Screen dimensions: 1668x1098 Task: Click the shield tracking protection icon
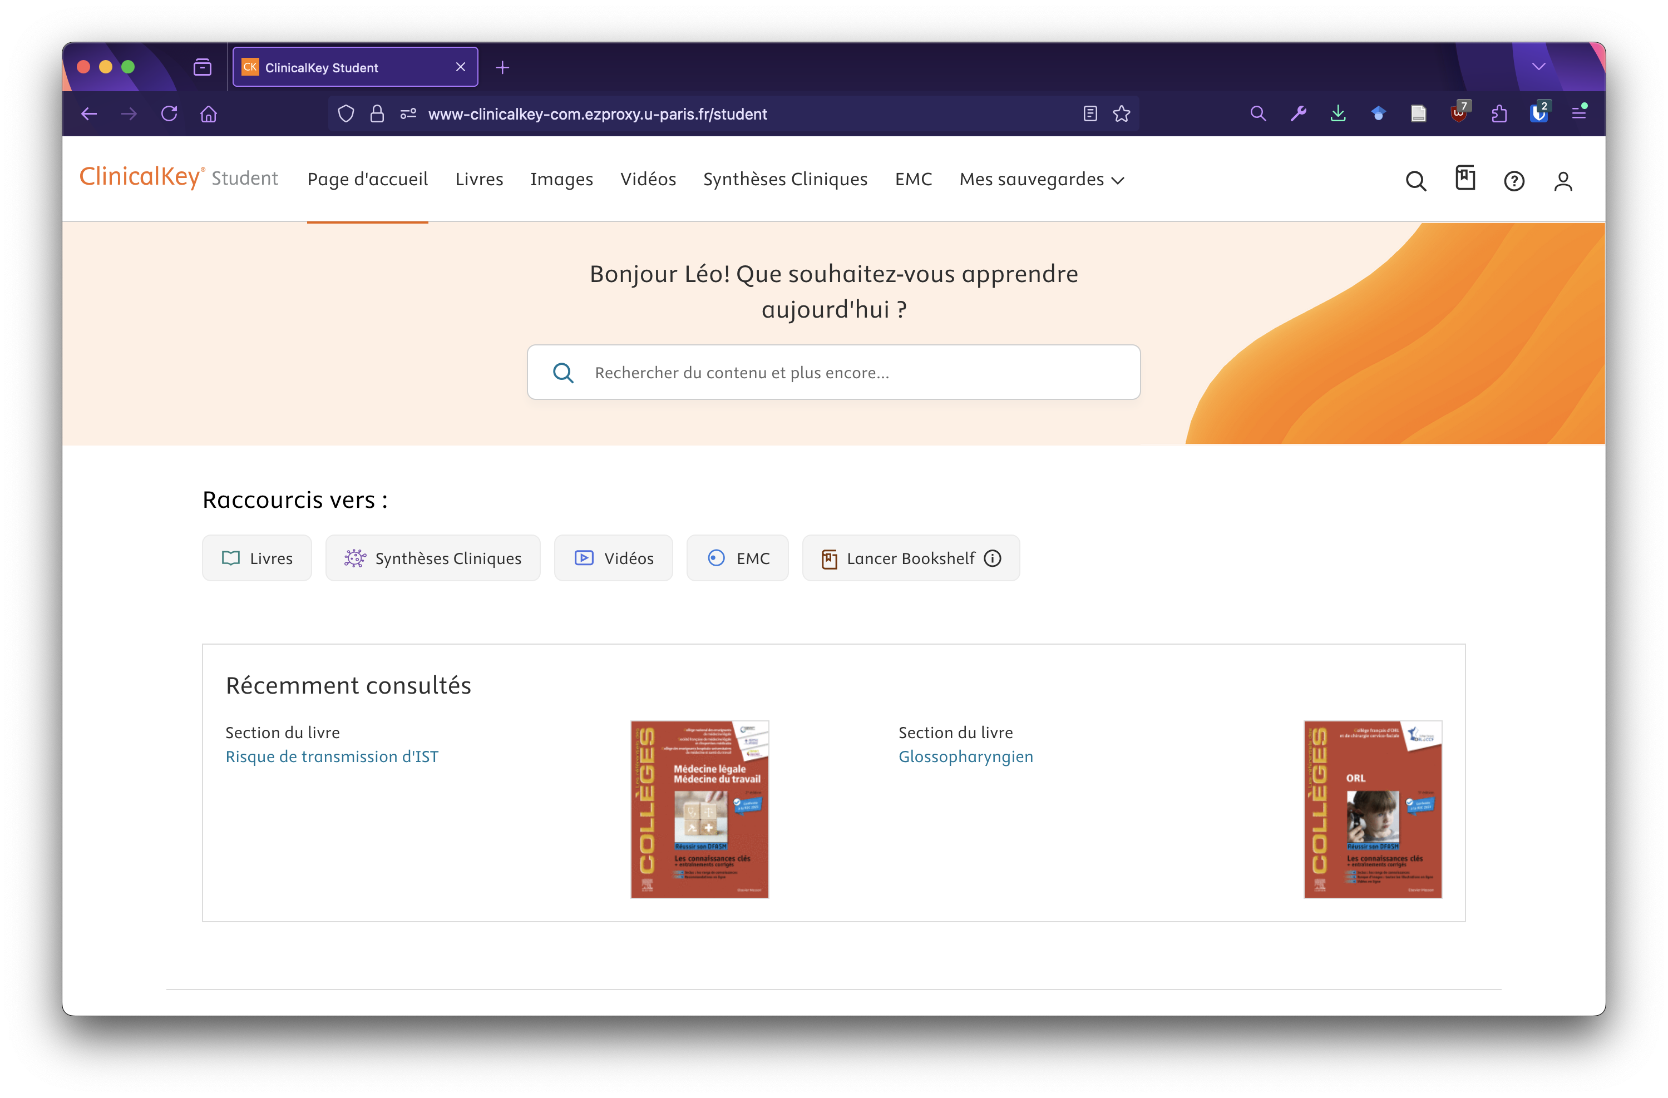tap(346, 113)
